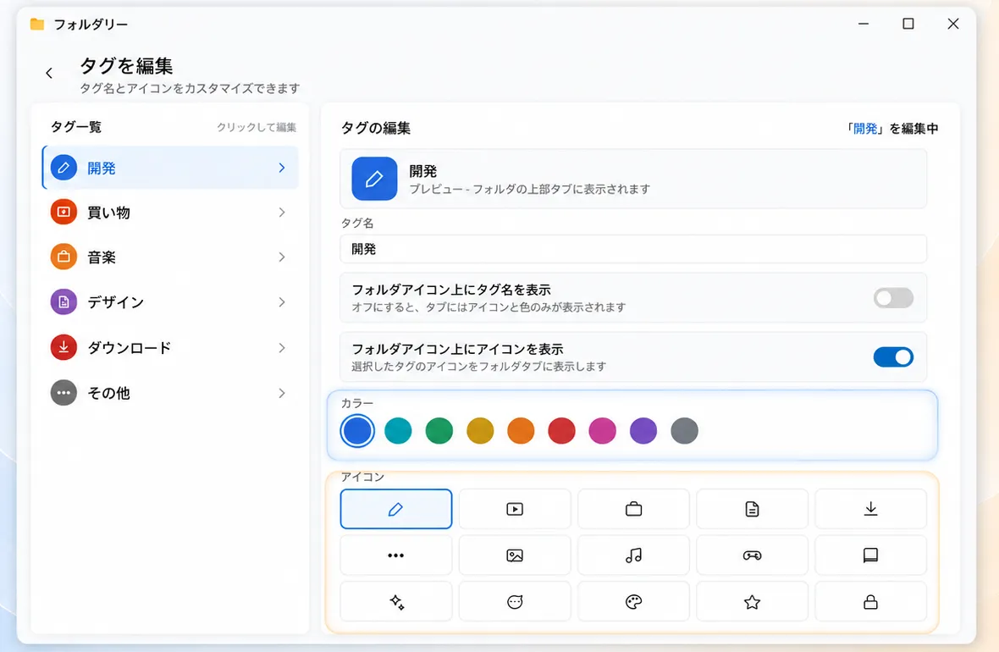
Task: Close the フォルダリー window
Action: [953, 24]
